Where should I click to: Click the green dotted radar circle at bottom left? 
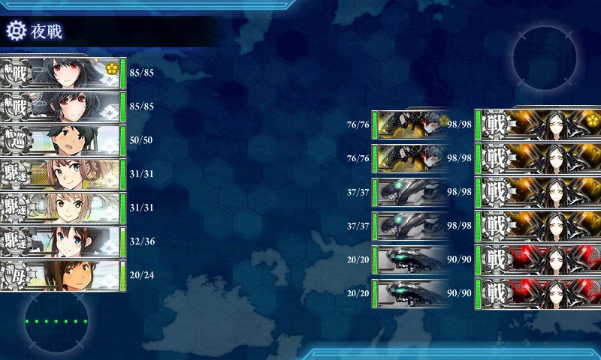tap(57, 321)
